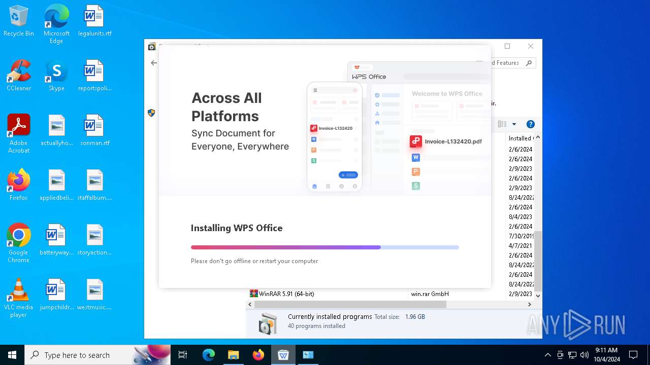Select batteryway... document on desktop
This screenshot has width=650, height=365.
click(56, 240)
